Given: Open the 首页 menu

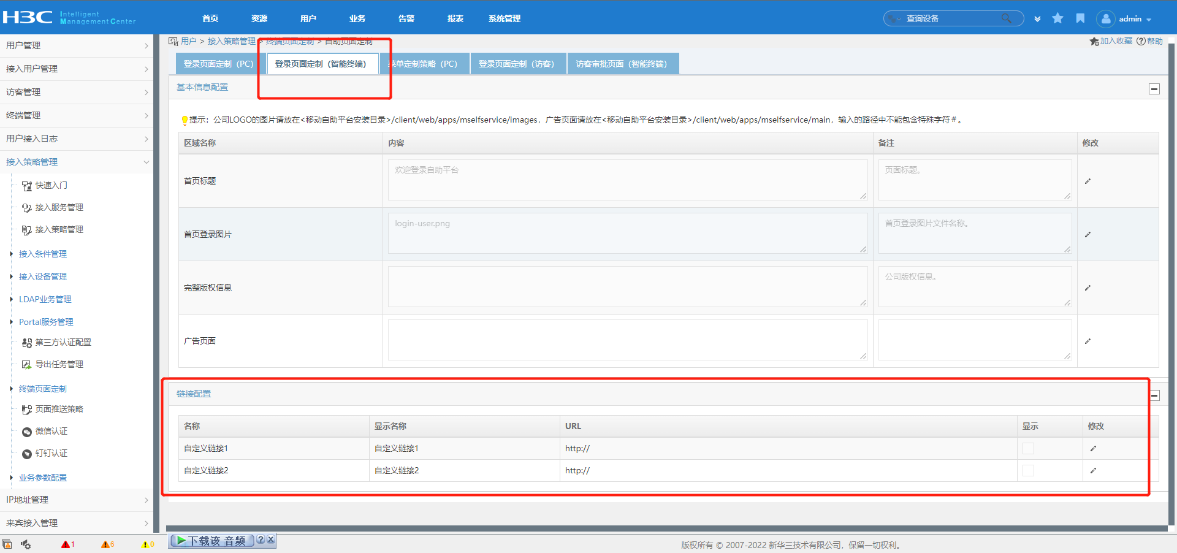Looking at the screenshot, I should pyautogui.click(x=210, y=18).
